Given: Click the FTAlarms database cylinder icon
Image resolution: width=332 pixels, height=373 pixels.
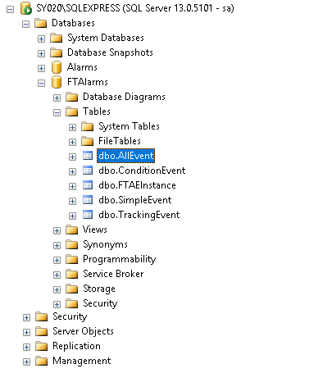Looking at the screenshot, I should [57, 82].
